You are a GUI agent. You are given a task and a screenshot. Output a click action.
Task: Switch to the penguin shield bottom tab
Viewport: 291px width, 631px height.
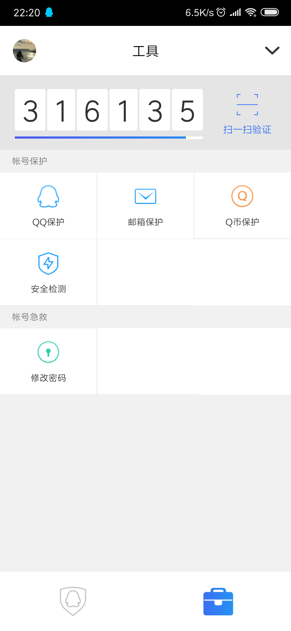(73, 601)
